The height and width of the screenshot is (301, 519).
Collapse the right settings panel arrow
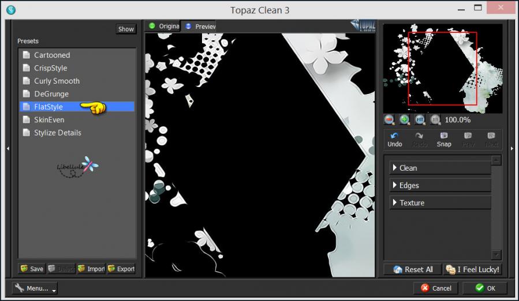511,149
